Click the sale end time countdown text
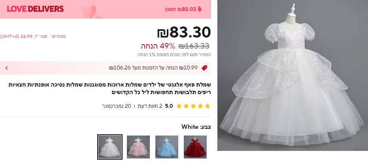 (33, 36)
